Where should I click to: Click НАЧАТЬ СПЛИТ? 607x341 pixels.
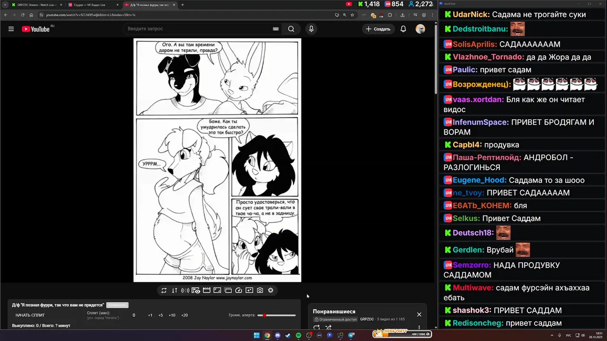tap(30, 315)
